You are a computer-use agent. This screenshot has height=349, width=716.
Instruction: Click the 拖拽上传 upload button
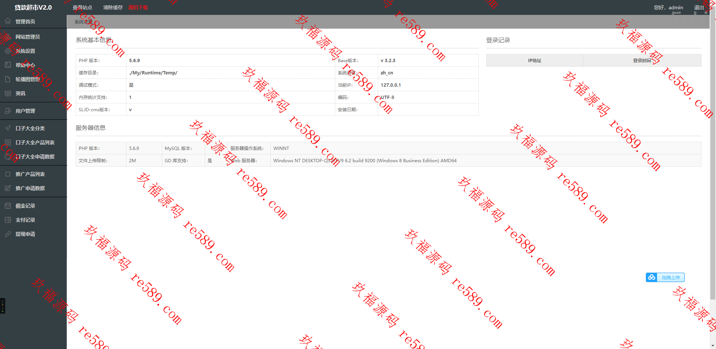(671, 278)
